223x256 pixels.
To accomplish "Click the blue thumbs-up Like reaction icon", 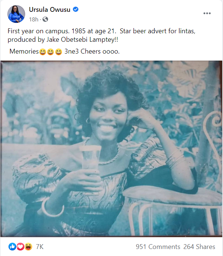I will (13, 246).
